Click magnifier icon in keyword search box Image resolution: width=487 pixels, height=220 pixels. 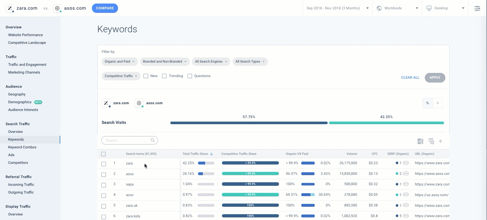coord(153,140)
